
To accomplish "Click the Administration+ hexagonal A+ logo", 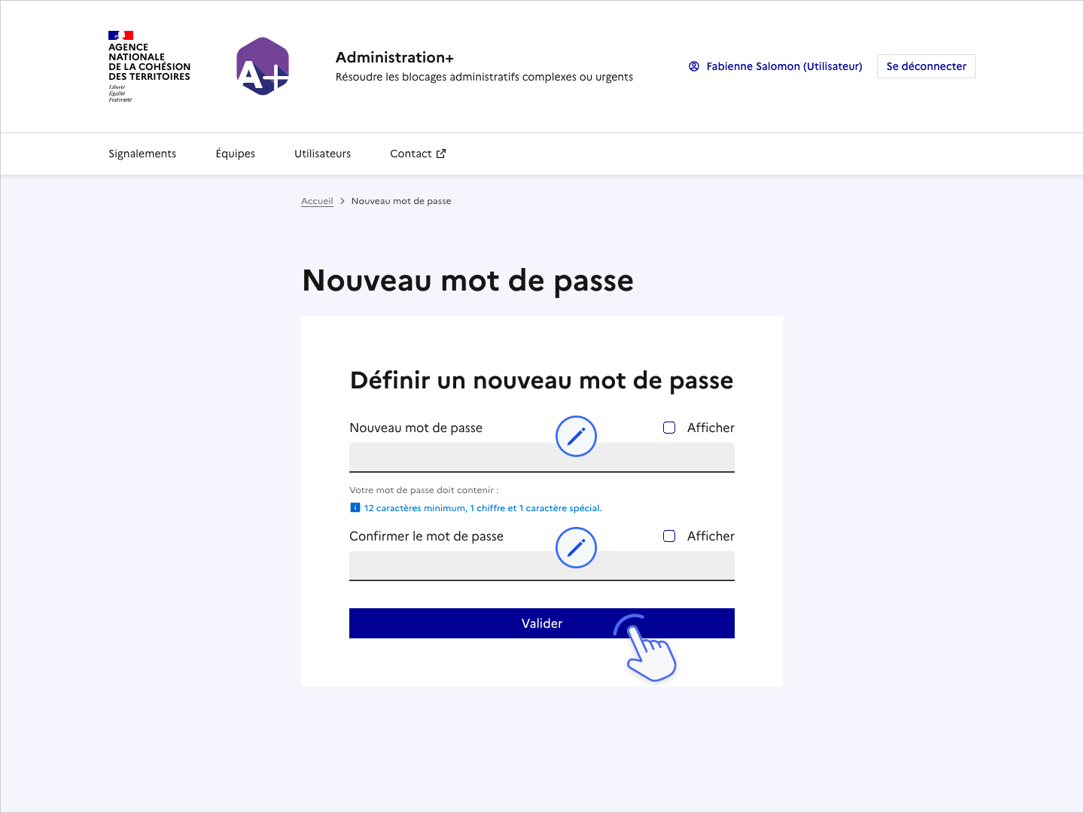I will pyautogui.click(x=262, y=66).
